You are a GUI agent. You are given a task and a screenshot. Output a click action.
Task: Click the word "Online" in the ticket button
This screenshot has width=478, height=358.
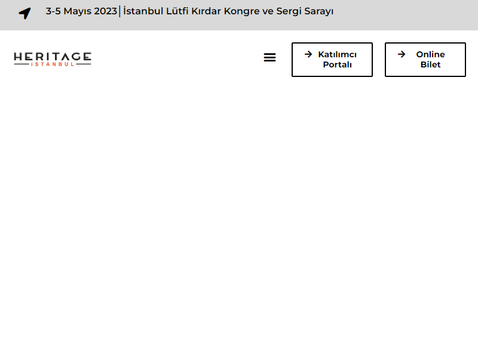point(430,54)
